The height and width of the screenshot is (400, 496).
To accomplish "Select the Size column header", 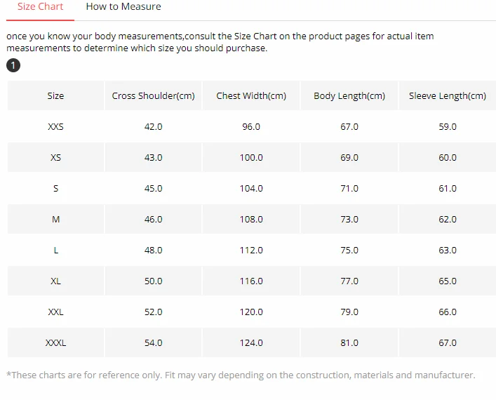I will 55,96.
